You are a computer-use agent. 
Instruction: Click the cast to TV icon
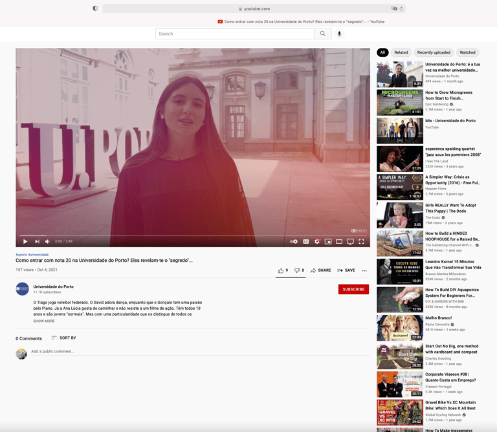point(350,242)
